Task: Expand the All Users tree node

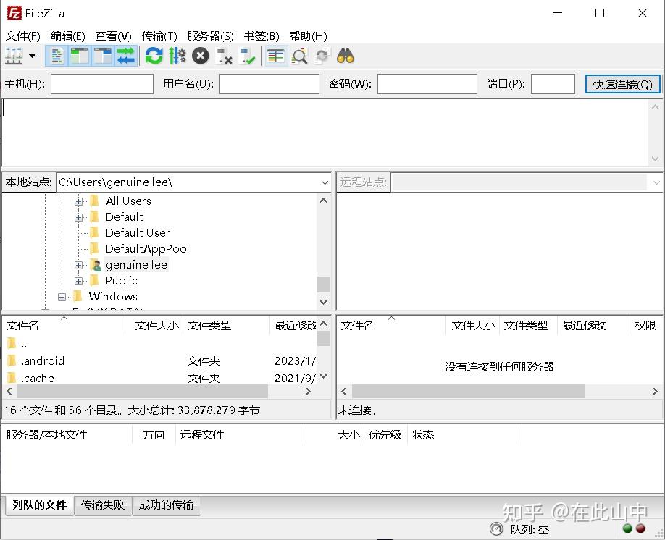Action: pyautogui.click(x=78, y=201)
